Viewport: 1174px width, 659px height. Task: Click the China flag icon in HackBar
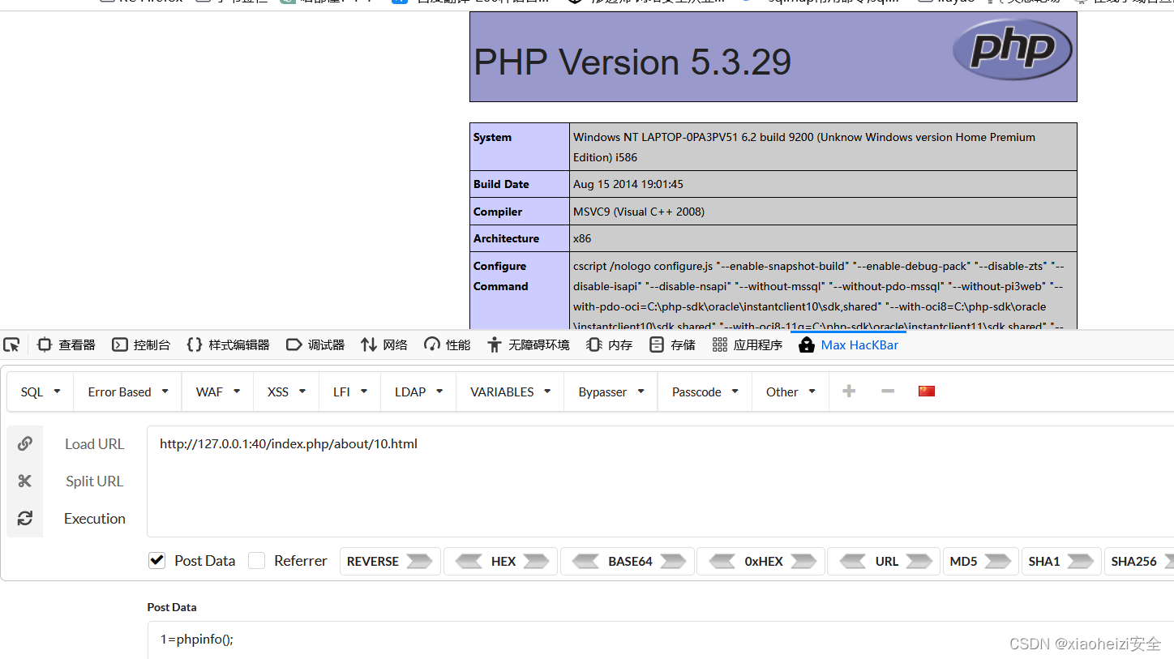pos(926,391)
